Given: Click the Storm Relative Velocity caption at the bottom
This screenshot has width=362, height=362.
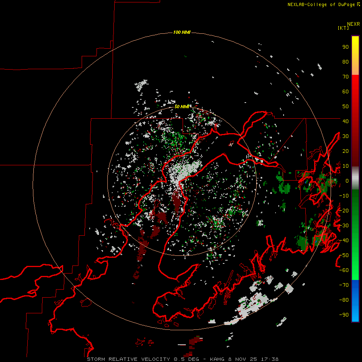Looking at the screenshot, I should [x=183, y=359].
